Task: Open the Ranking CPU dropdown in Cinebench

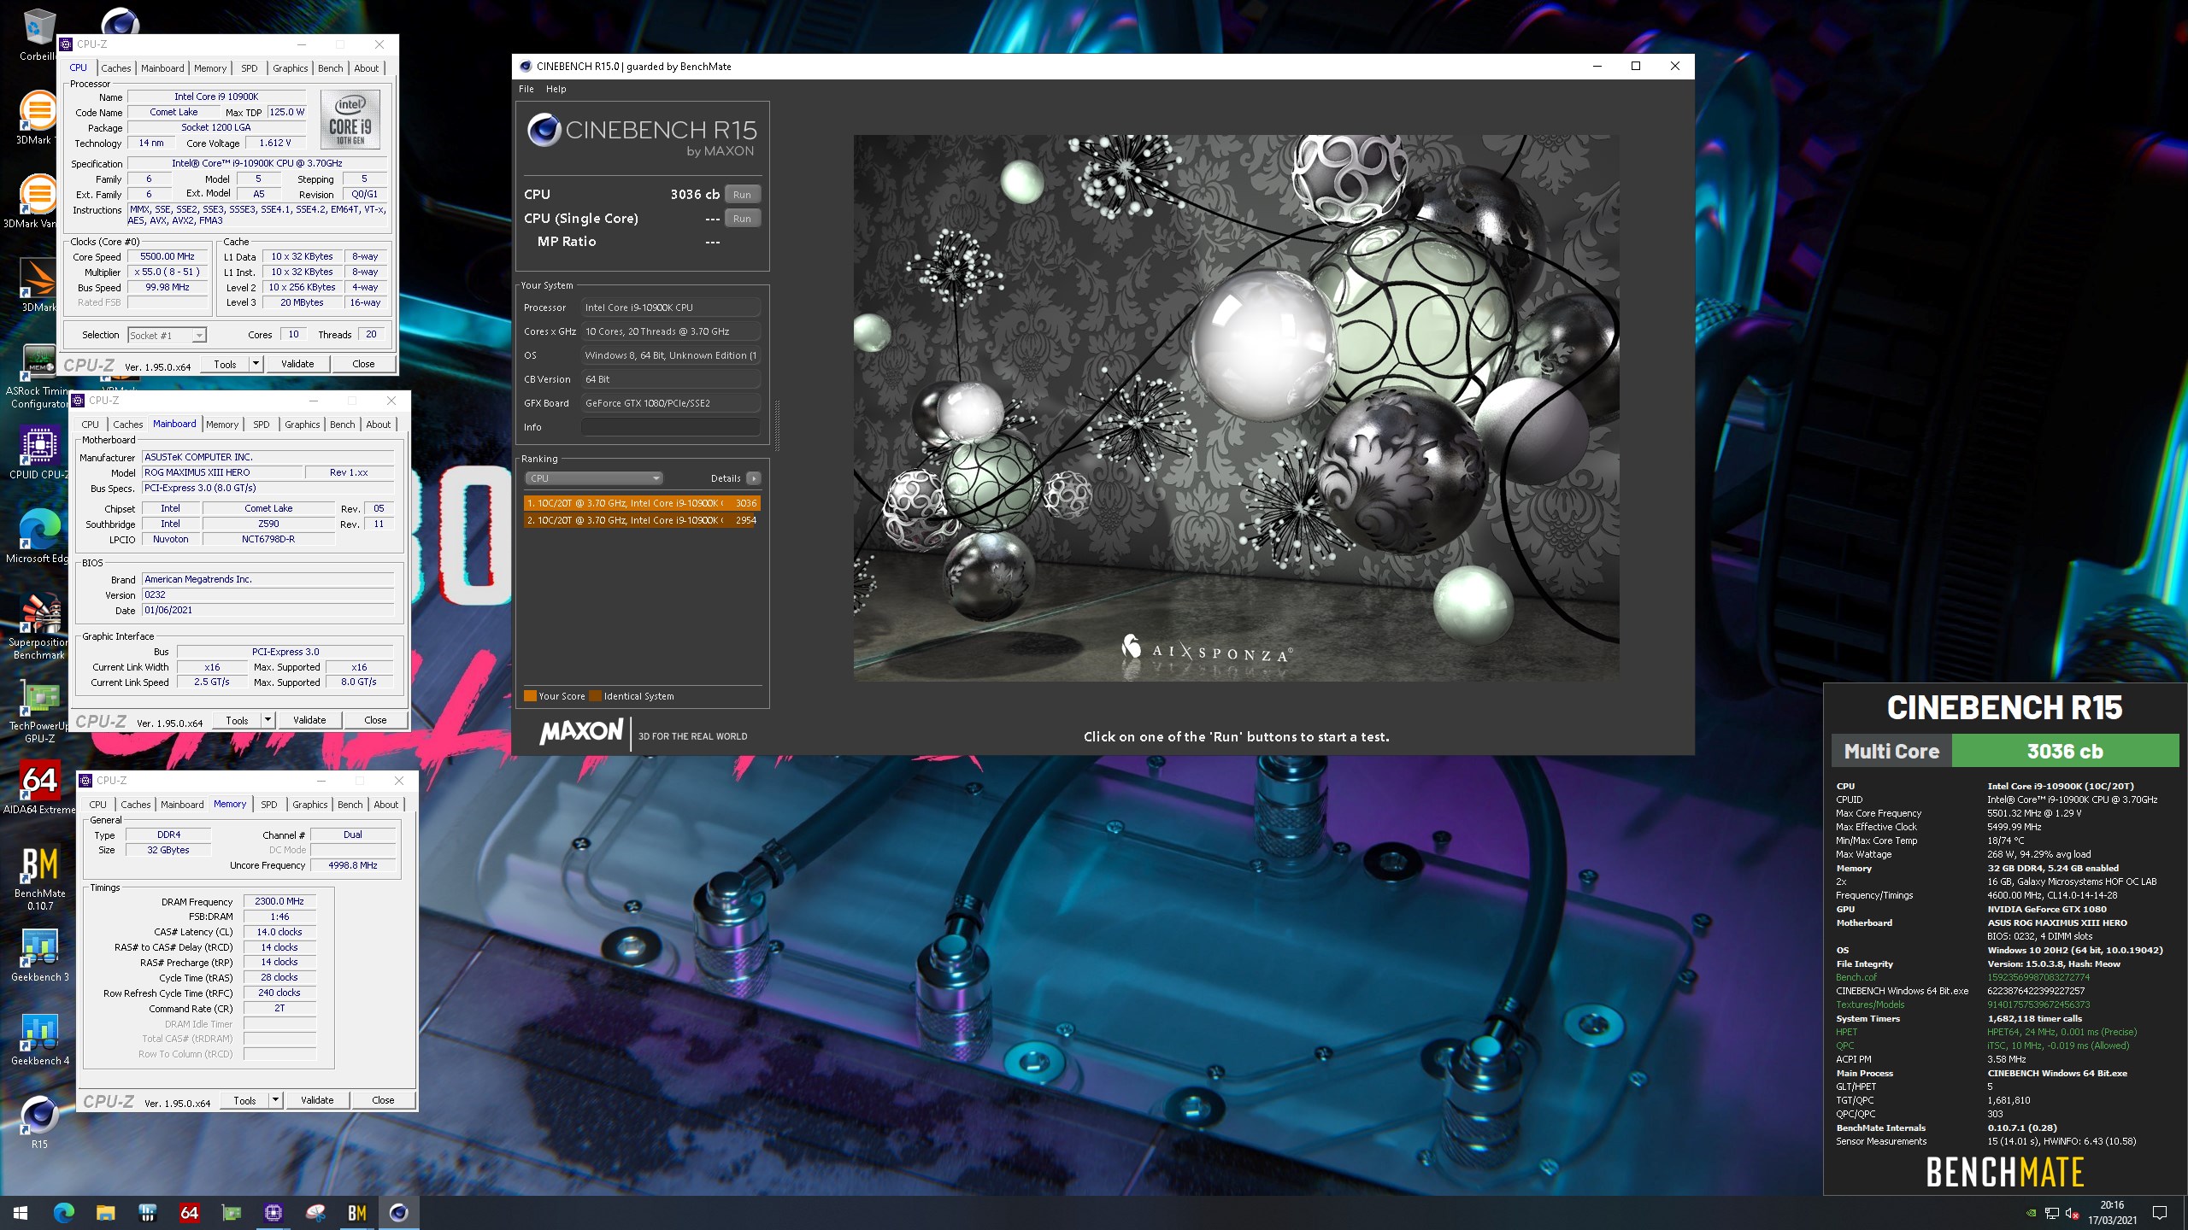Action: [594, 478]
